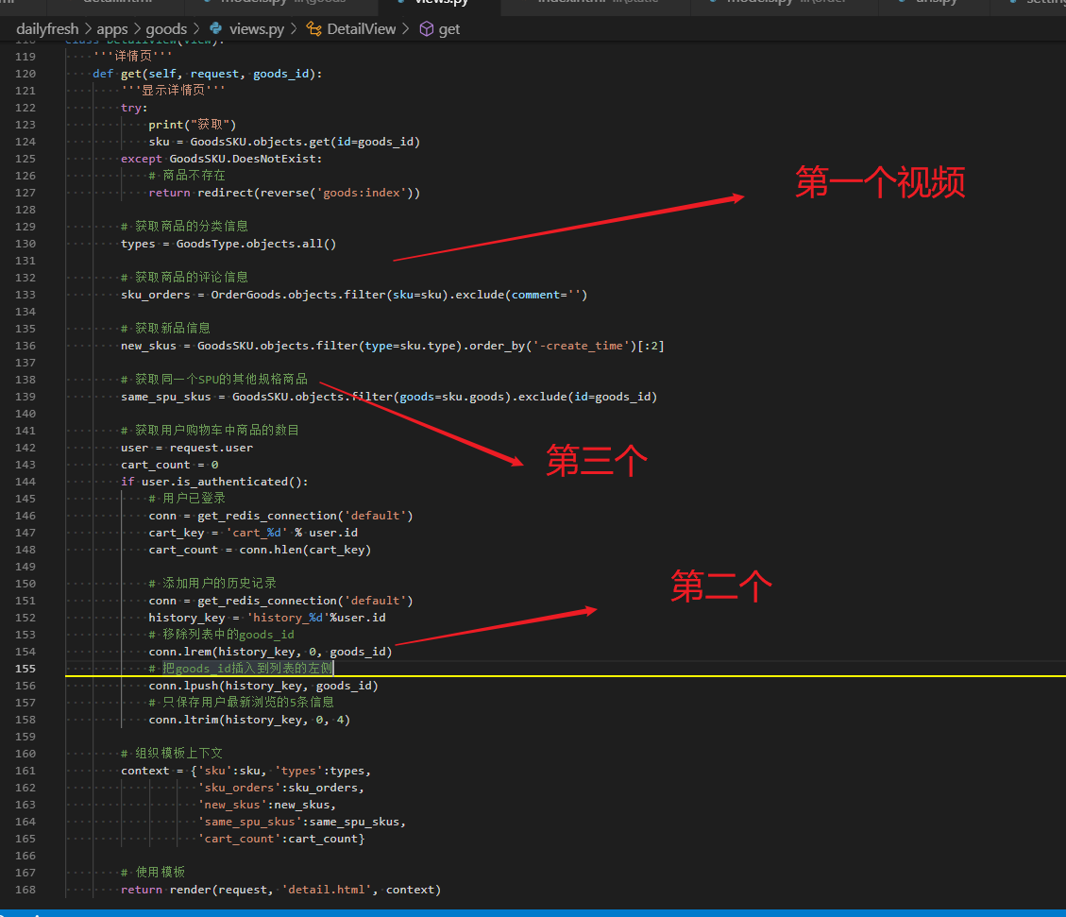The image size is (1066, 917).
Task: Expand the chevron after apps breadcrumb
Action: [x=137, y=29]
